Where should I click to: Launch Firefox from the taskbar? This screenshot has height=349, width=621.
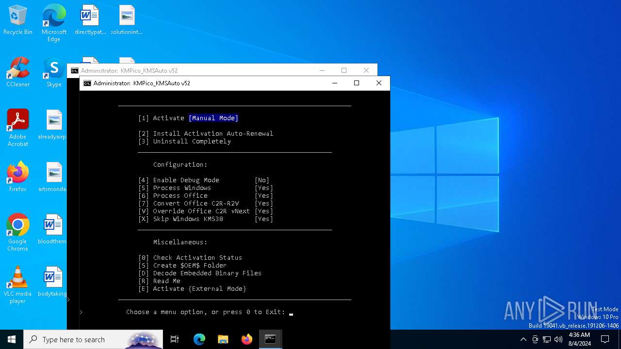pyautogui.click(x=247, y=339)
